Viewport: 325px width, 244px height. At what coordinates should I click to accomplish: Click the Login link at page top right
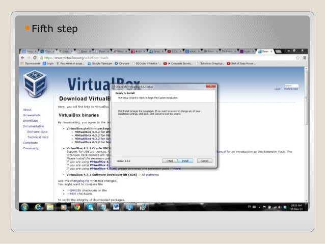click(278, 89)
